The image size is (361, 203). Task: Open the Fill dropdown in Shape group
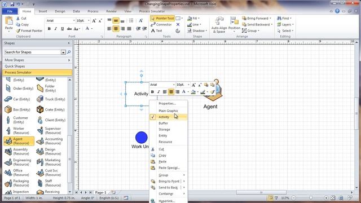point(193,18)
